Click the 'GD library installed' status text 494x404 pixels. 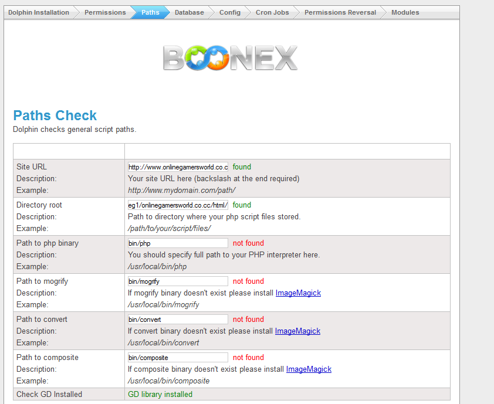(160, 394)
